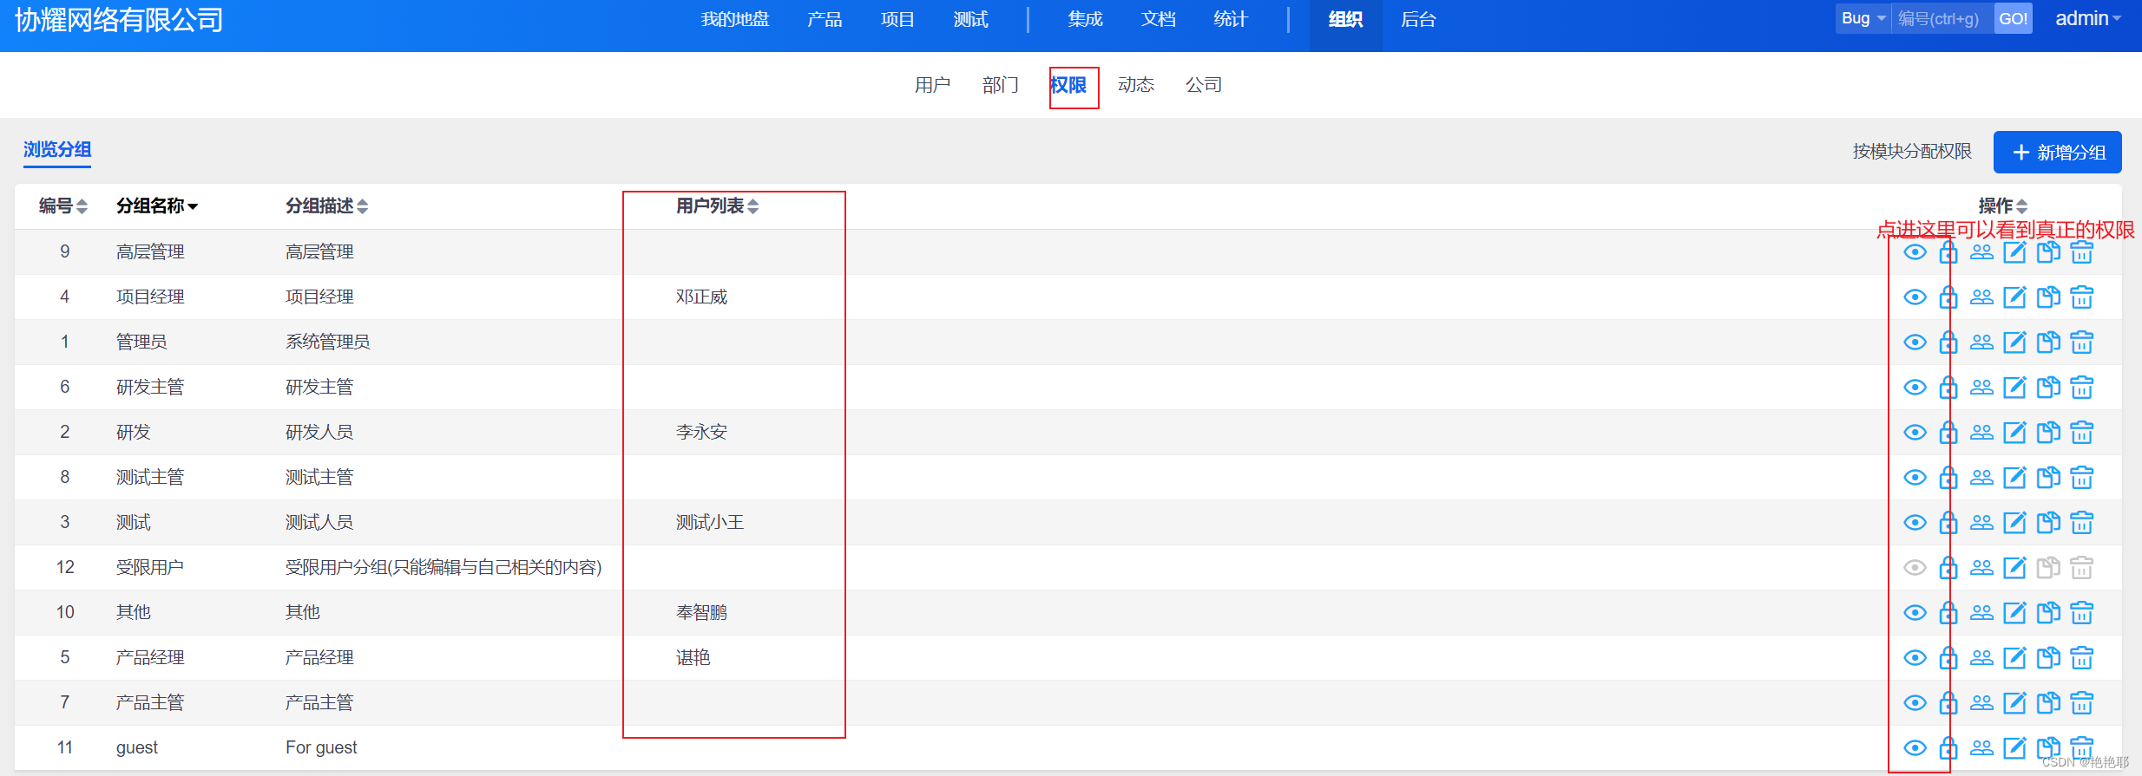This screenshot has width=2142, height=776.
Task: Sort table by 分组描述 column
Action: point(327,206)
